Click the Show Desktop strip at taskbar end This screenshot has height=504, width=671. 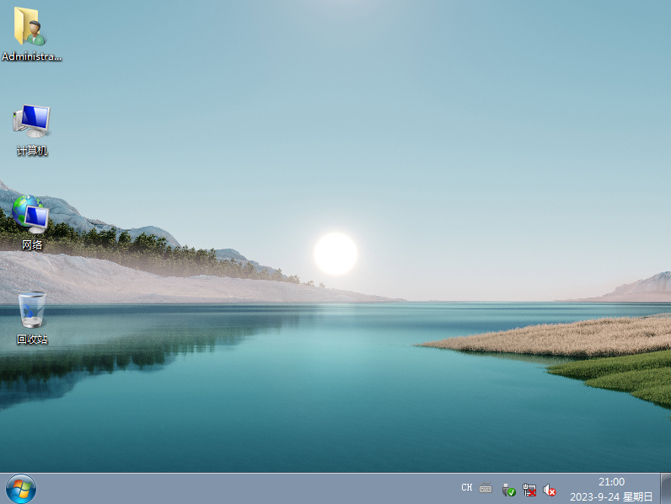point(665,489)
